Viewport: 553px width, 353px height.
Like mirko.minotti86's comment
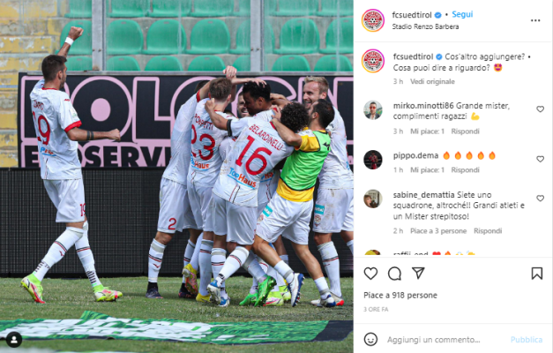(540, 109)
